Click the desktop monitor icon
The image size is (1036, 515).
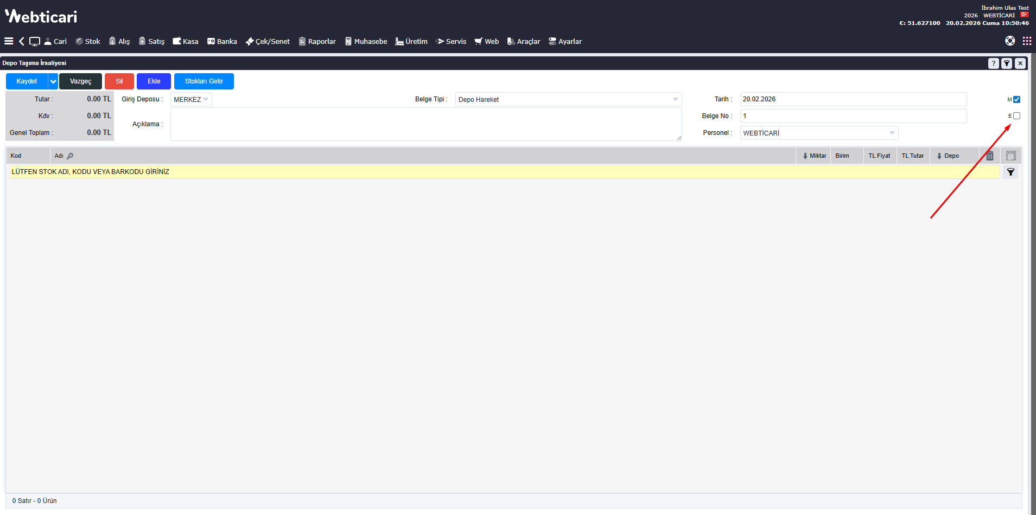pos(35,41)
